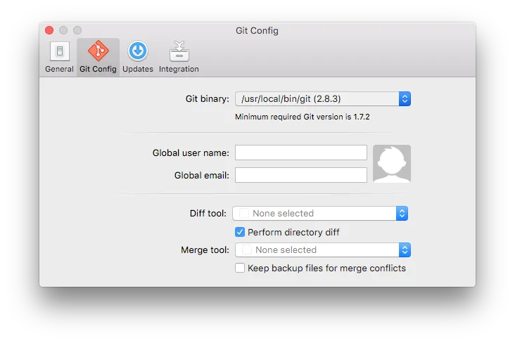Expand the Diff tool dropdown

320,214
